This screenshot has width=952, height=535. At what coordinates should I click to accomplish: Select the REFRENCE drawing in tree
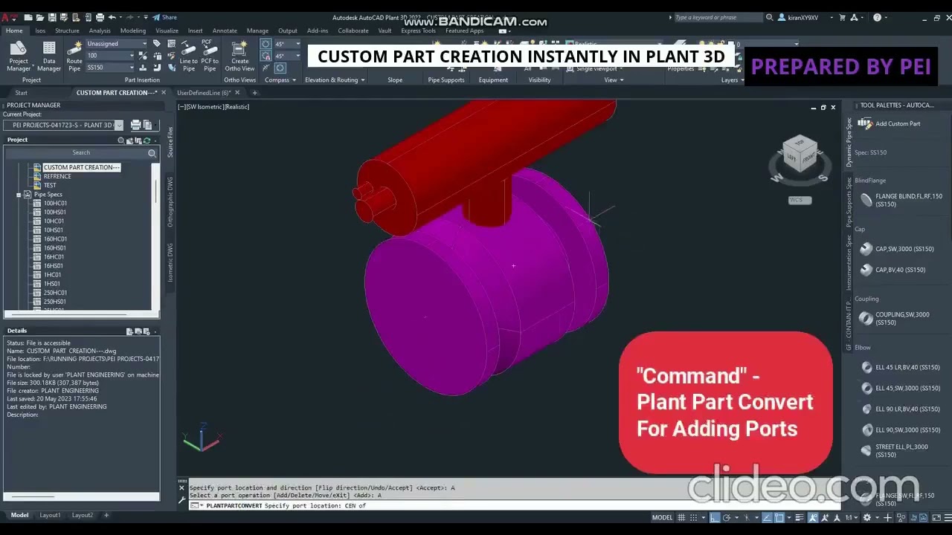pos(57,177)
